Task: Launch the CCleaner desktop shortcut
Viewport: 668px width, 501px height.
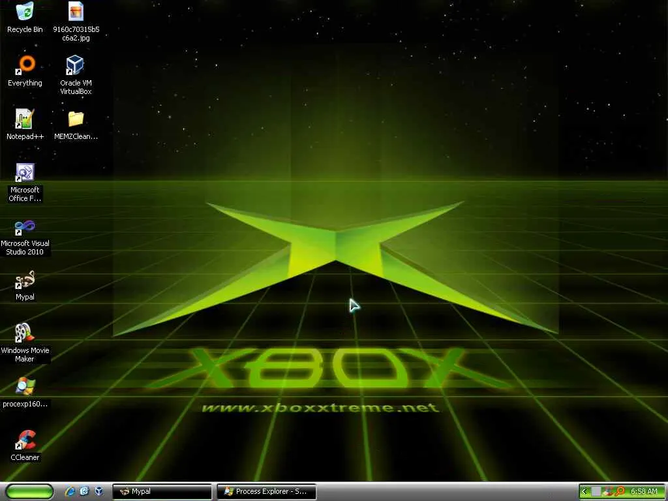Action: tap(25, 446)
